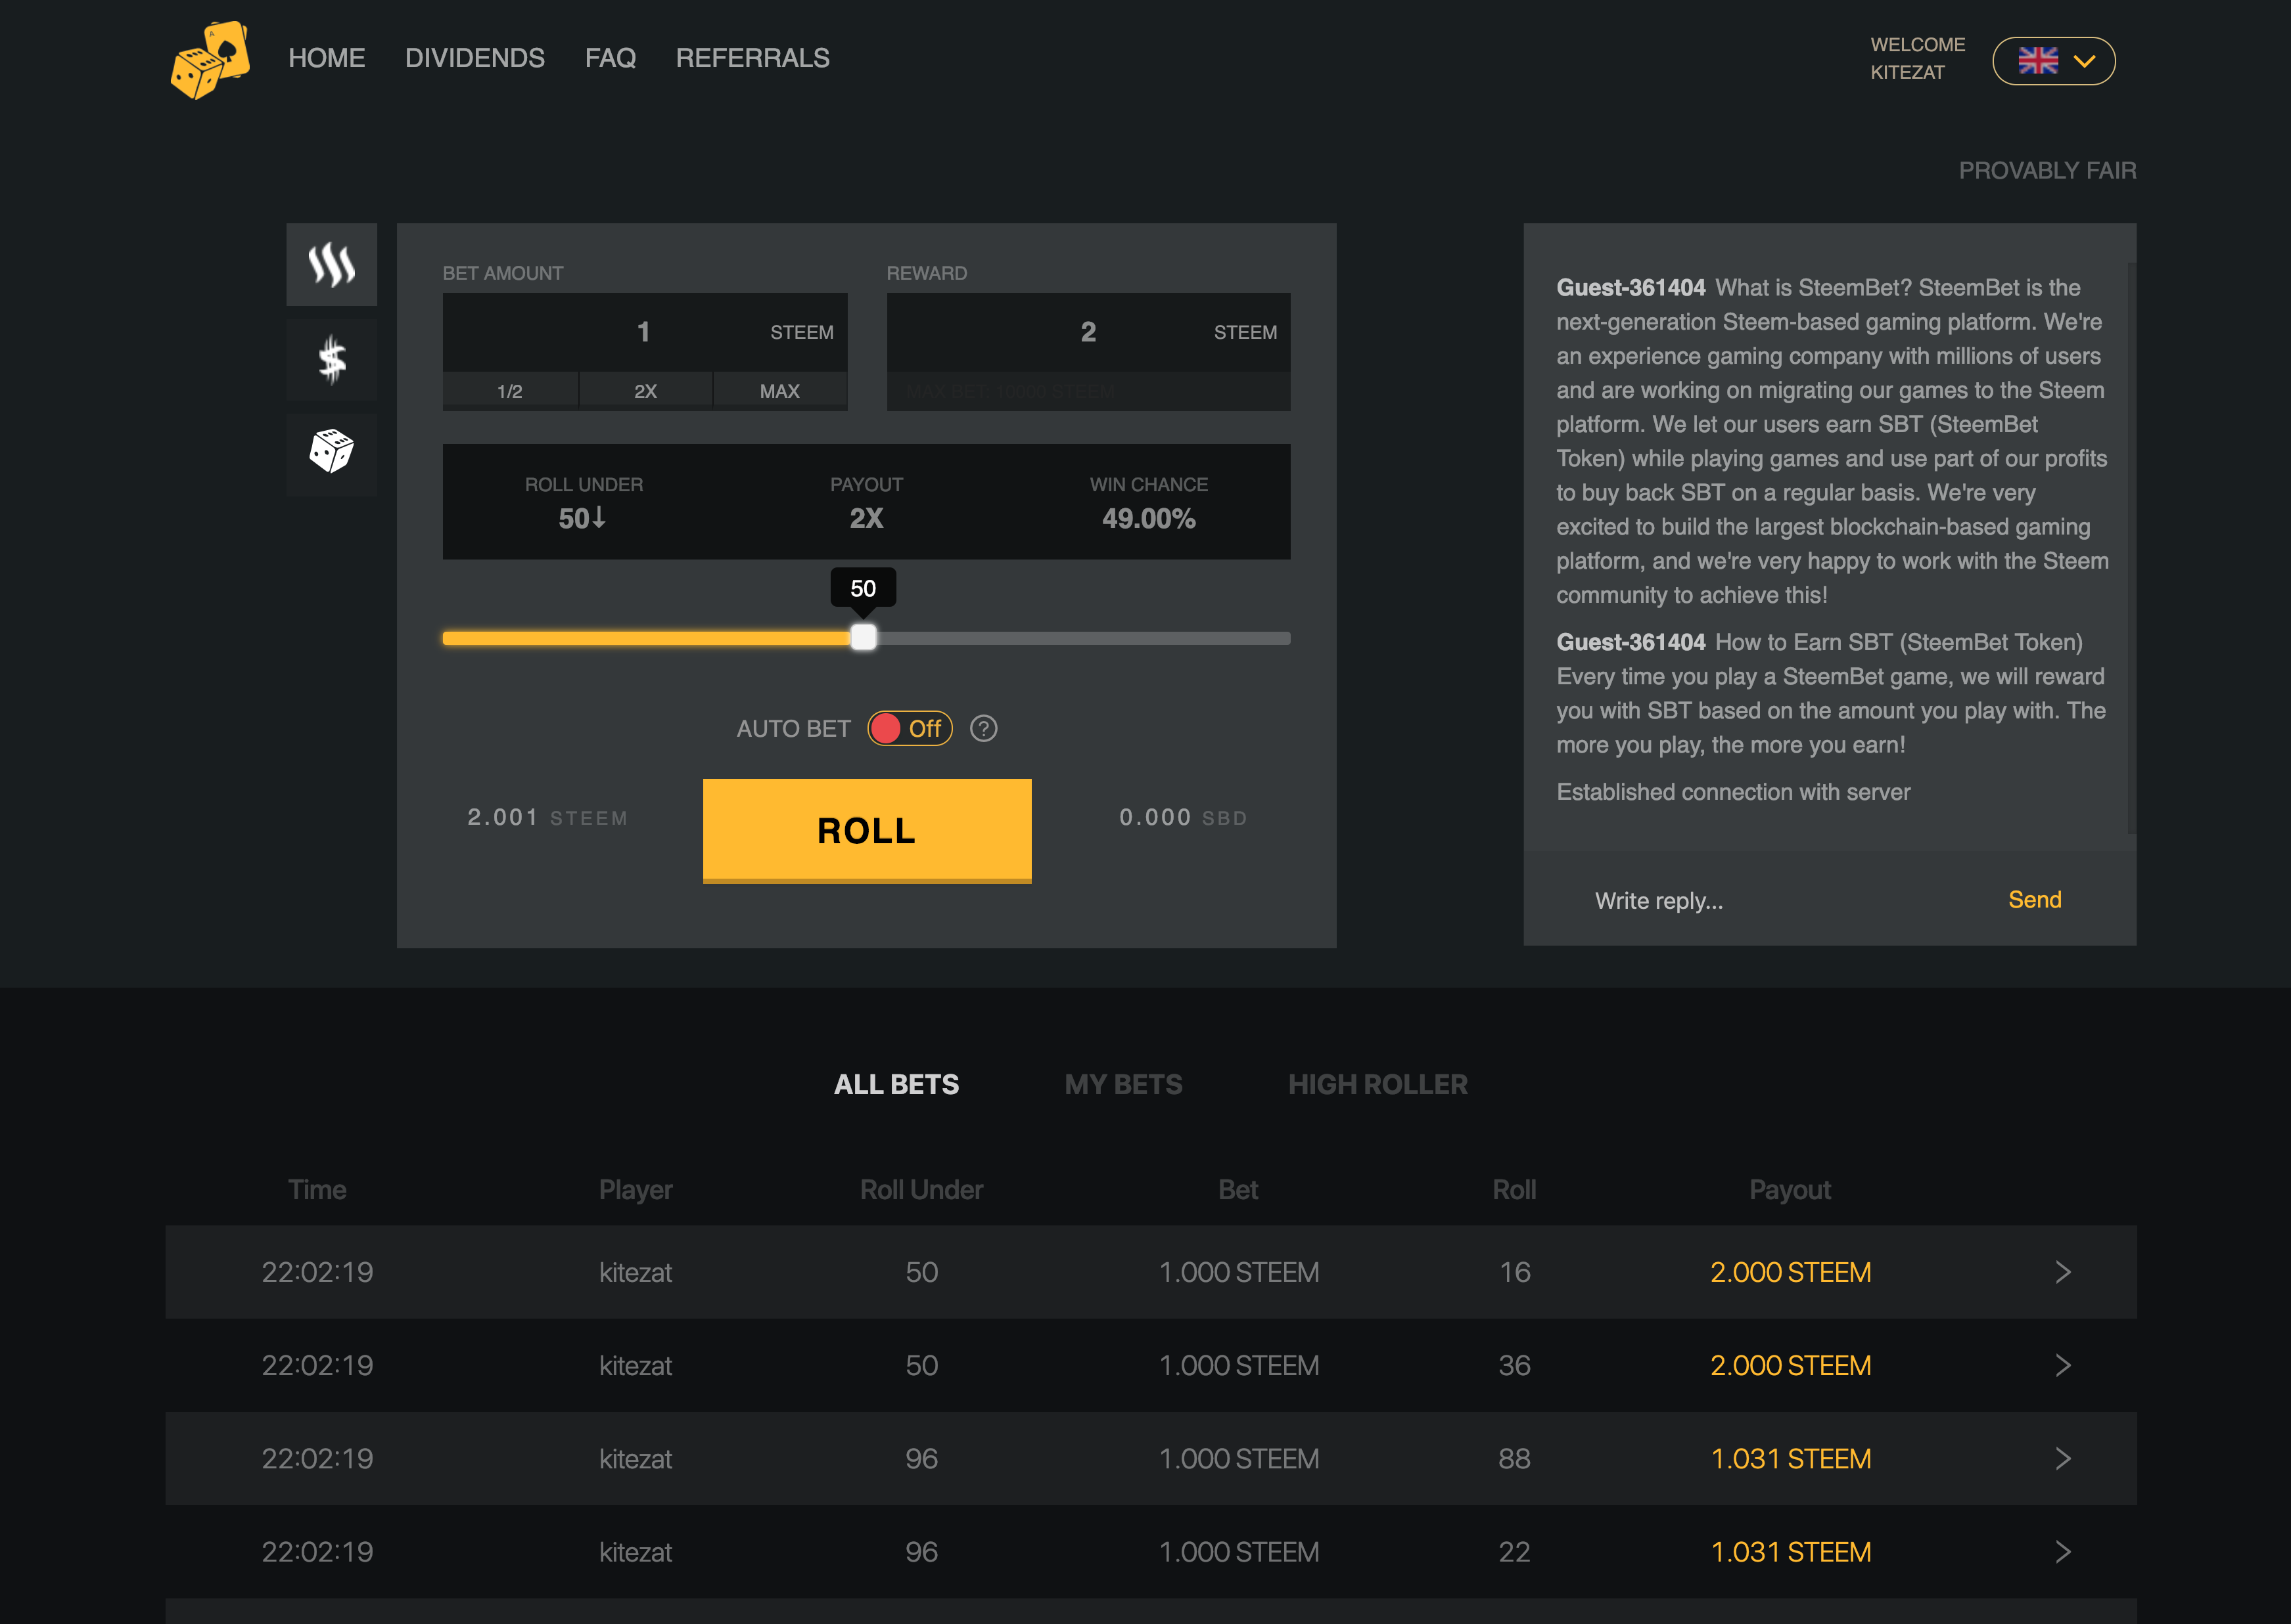Viewport: 2291px width, 1624px height.
Task: Click the auto bet help question mark
Action: pyautogui.click(x=983, y=729)
